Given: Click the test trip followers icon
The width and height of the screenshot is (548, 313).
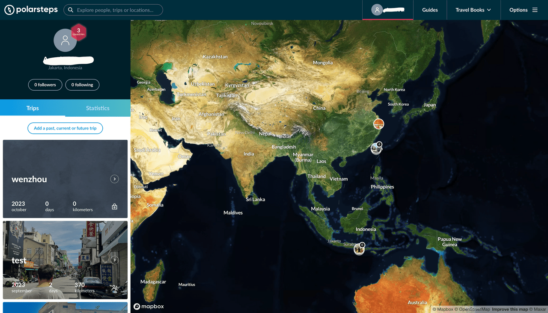Looking at the screenshot, I should point(114,288).
